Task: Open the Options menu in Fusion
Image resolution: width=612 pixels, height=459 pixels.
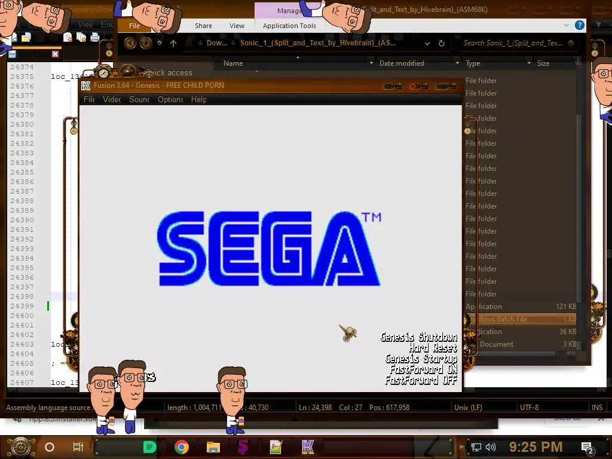Action: (170, 100)
